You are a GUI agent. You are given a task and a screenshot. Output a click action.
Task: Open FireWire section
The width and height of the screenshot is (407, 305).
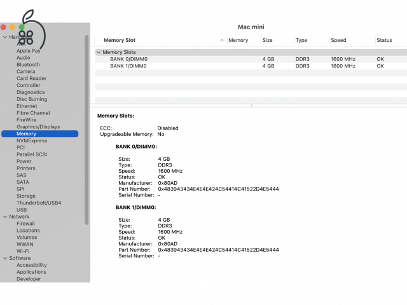[x=27, y=120]
